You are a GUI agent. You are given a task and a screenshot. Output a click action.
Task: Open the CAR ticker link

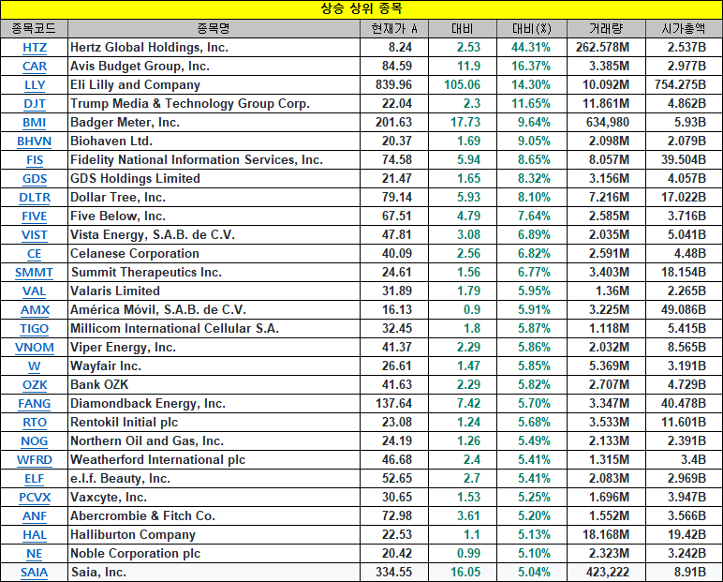point(35,67)
